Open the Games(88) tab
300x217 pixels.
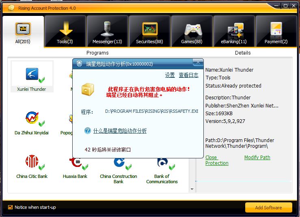pyautogui.click(x=192, y=32)
